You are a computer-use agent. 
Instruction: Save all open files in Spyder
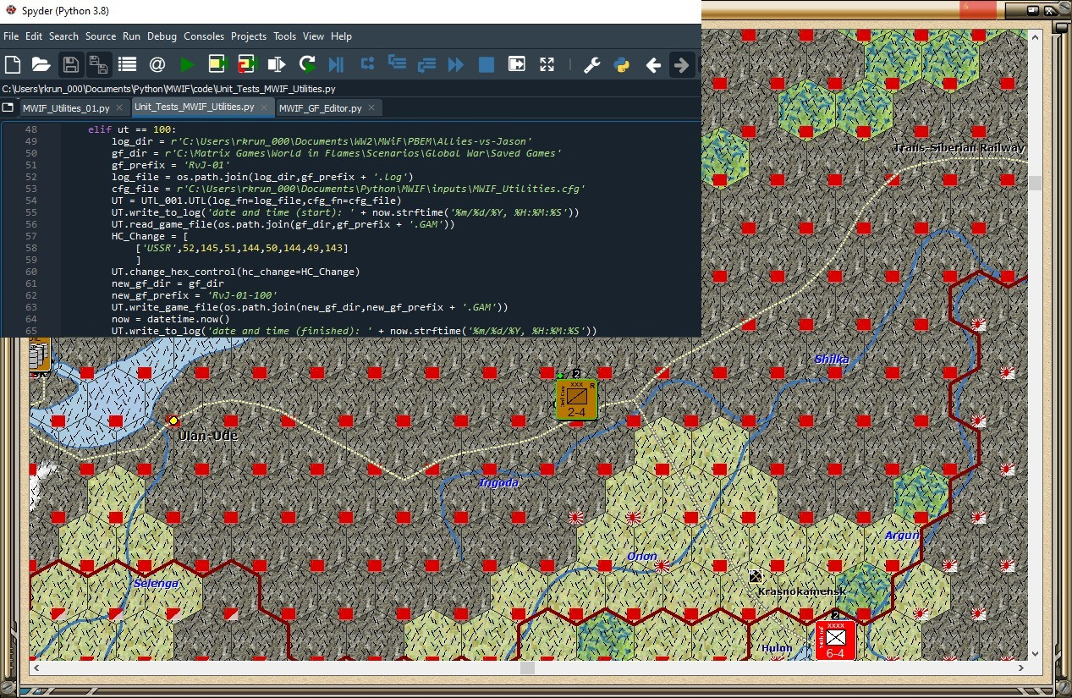[98, 64]
